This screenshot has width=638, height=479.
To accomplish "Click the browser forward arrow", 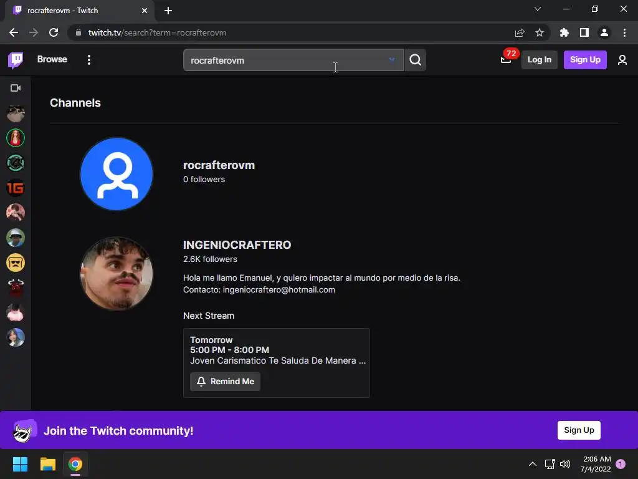I will 34,32.
